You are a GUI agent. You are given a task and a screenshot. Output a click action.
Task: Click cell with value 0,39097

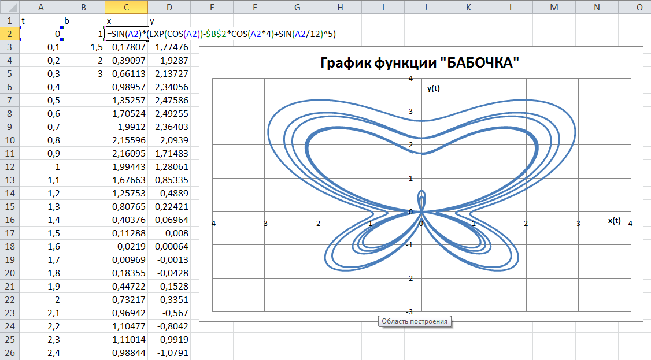coord(126,61)
